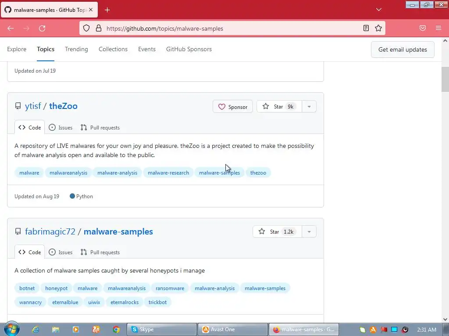Screen dimensions: 449x336
Task: Open Pull requests tab of fabrimagic72 malware-samples
Action: [x=100, y=252]
